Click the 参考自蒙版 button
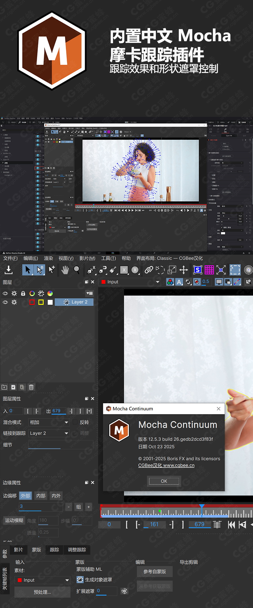 154,572
